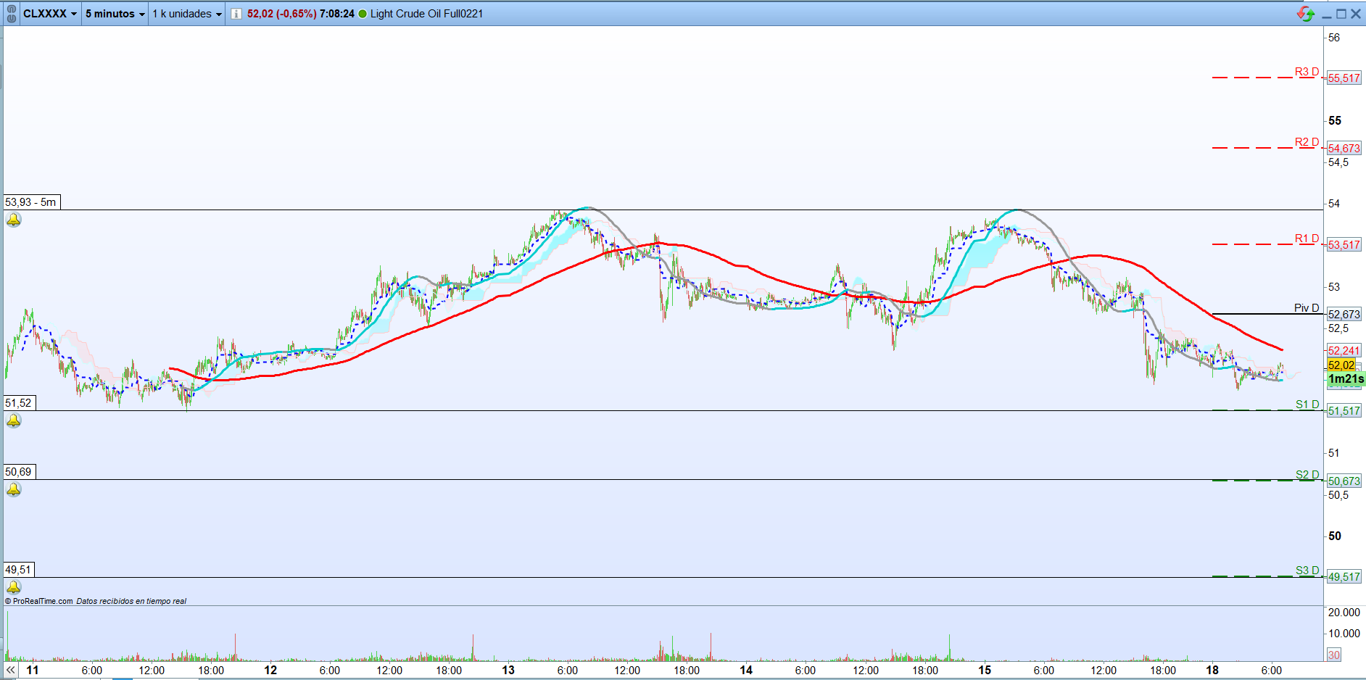Click the 10.000 volume scale label
Image resolution: width=1366 pixels, height=680 pixels.
click(1344, 634)
